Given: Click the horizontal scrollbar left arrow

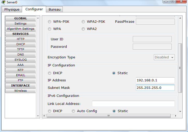Looking at the screenshot, I should coord(44,116).
